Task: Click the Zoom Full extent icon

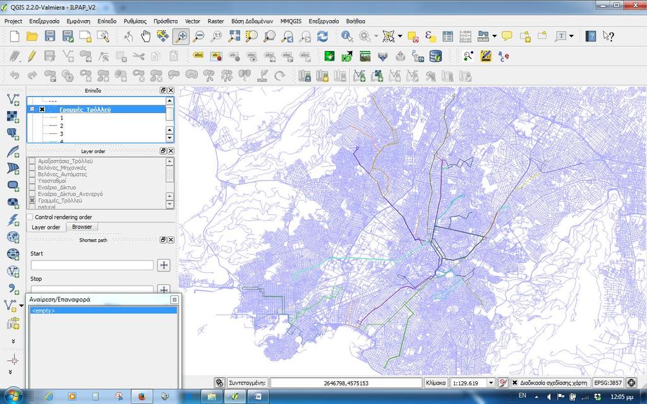Action: [234, 36]
